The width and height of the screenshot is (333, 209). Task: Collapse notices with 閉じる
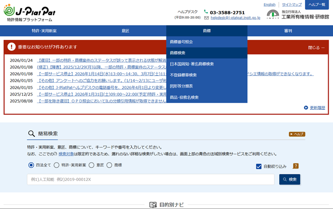pos(316,47)
